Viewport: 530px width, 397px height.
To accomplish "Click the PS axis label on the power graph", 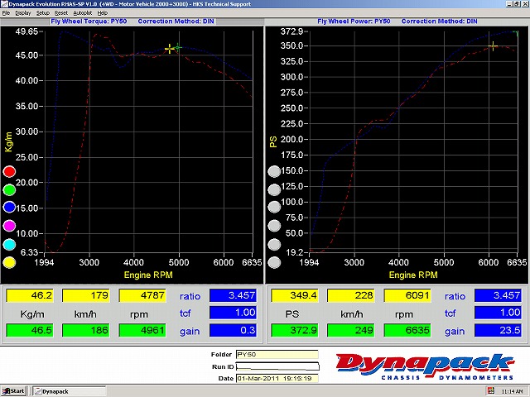I will (273, 141).
